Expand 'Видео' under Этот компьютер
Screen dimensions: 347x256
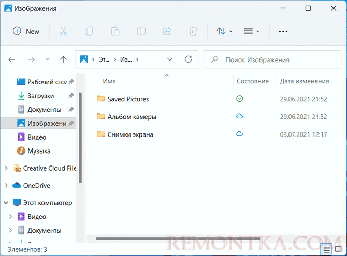pyautogui.click(x=10, y=216)
